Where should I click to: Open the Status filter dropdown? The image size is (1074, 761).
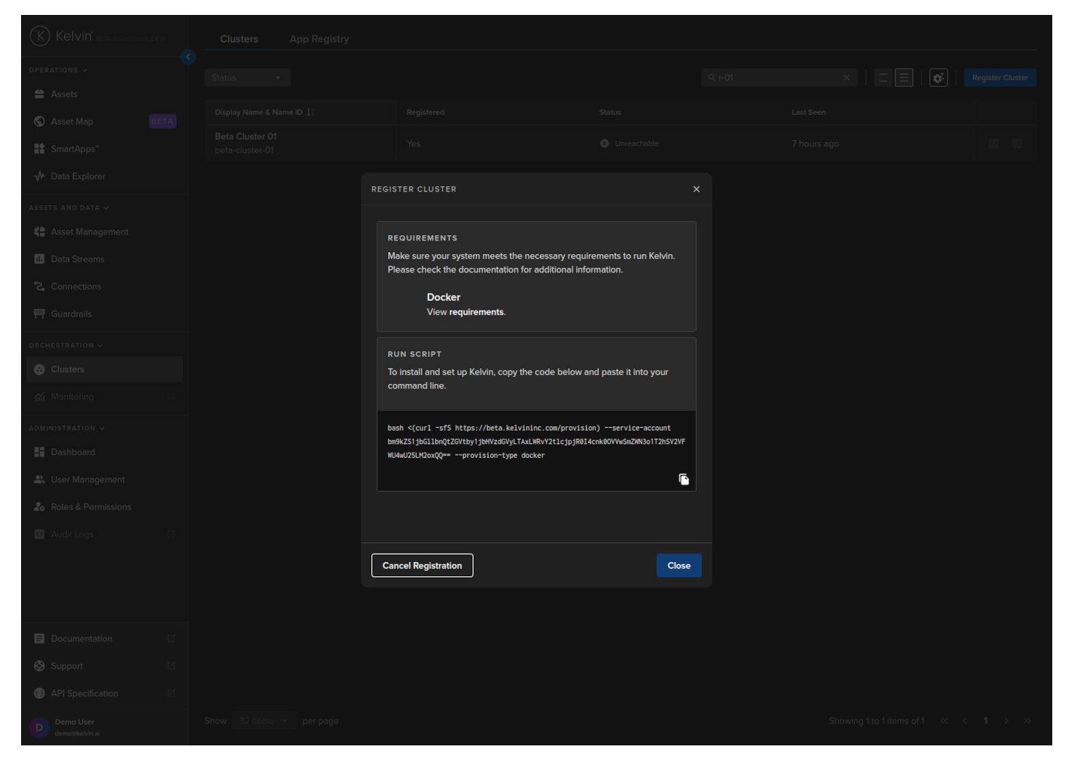(x=247, y=77)
